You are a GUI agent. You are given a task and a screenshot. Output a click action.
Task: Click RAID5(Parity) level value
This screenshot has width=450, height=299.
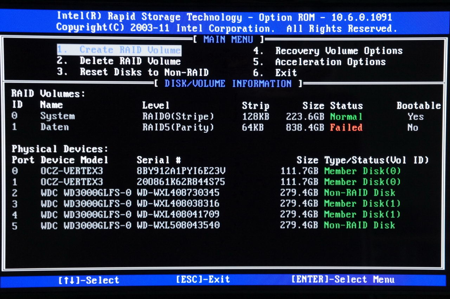[x=178, y=127]
